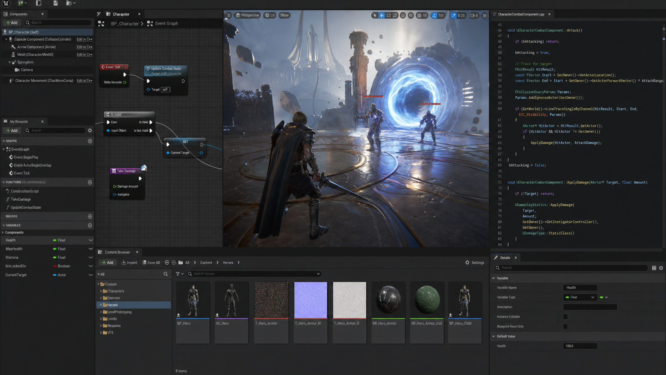Open grid snap value 10 dropdown

[425, 15]
